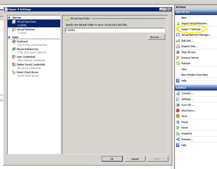Screen dimensions: 217x169
Task: Open the New submenu in Actions
Action: 184,18
